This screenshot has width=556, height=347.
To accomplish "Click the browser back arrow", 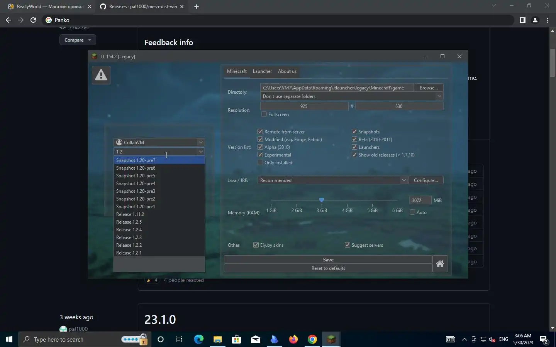I will point(8,20).
